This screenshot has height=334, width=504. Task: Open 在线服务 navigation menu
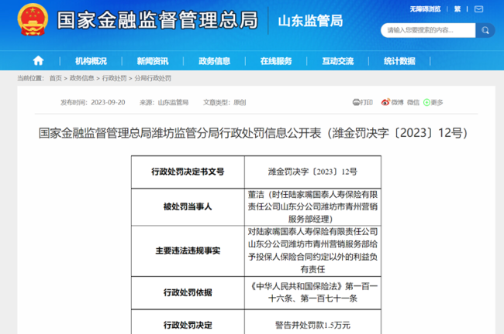(x=276, y=61)
